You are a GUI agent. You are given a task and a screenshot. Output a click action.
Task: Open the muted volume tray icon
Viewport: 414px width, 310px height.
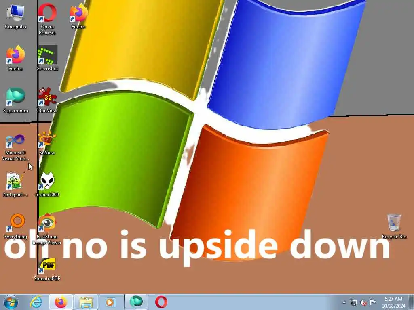coord(363,303)
